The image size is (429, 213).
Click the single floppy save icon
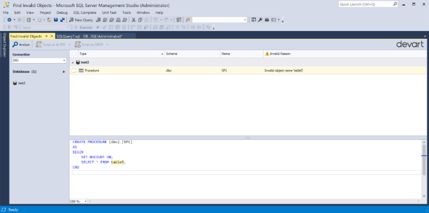click(x=56, y=20)
